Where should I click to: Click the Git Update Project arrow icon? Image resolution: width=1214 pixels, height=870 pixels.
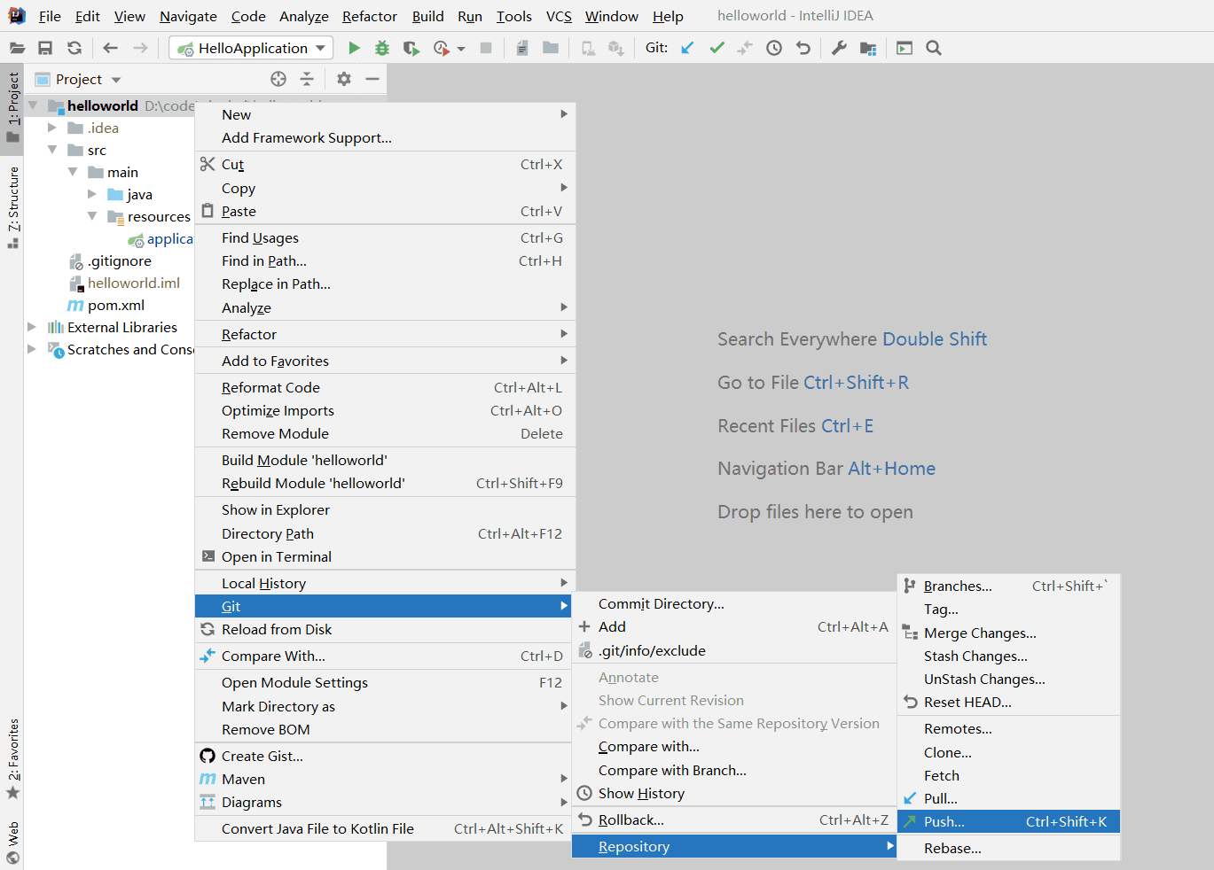pyautogui.click(x=687, y=48)
